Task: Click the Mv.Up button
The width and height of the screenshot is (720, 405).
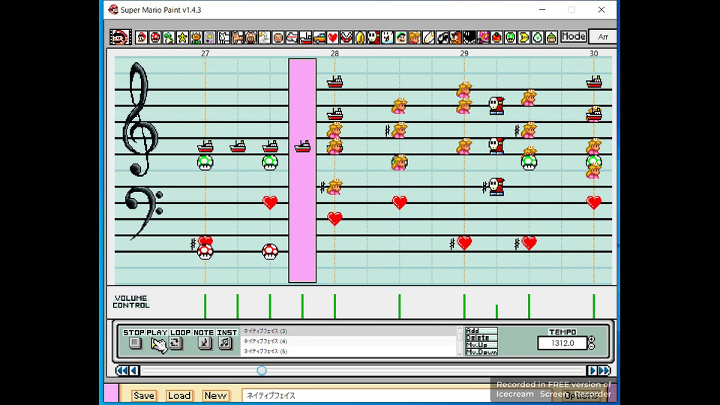Action: (481, 345)
